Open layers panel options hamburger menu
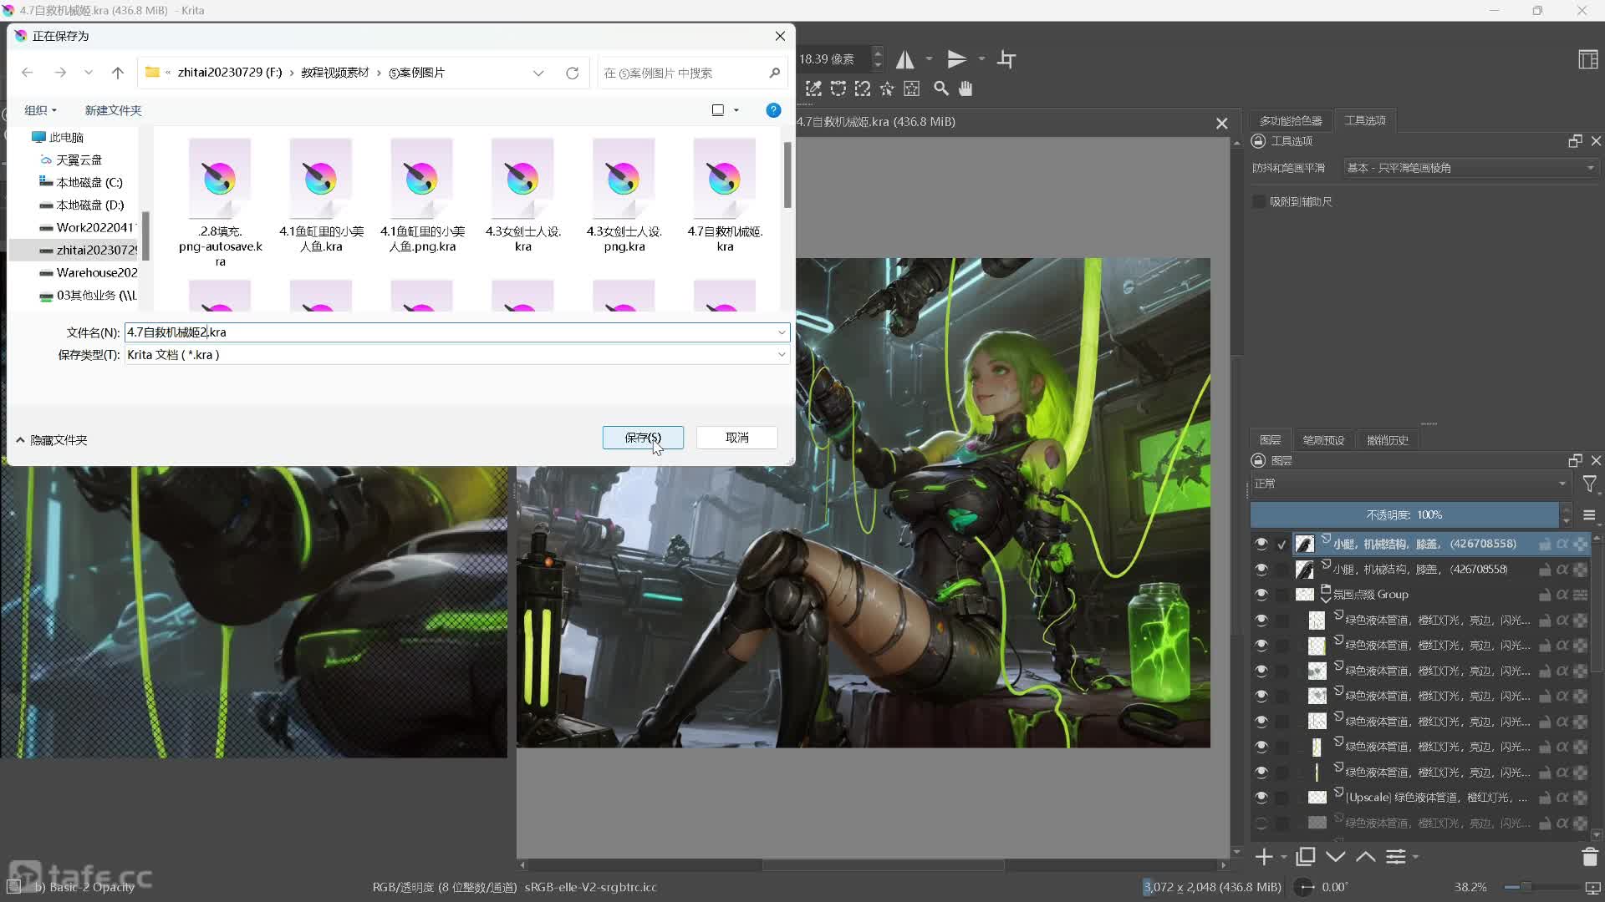This screenshot has height=902, width=1605. [x=1590, y=515]
